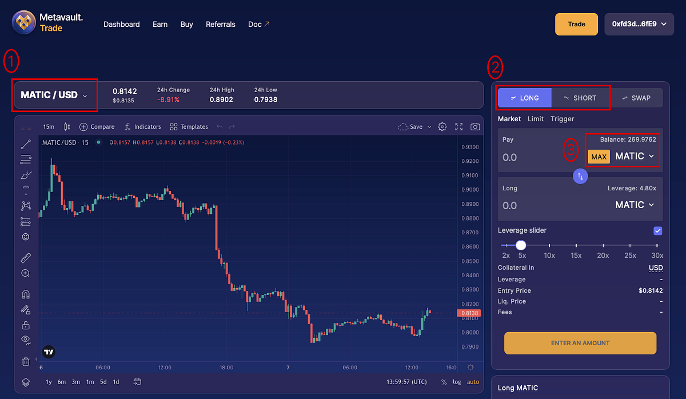Take a chart snapshot with the camera icon
Screen dimensions: 686x399
[x=475, y=126]
